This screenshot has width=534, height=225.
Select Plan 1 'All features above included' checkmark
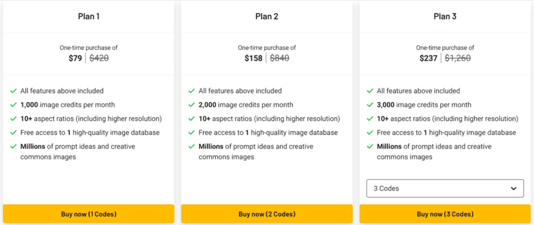click(14, 91)
